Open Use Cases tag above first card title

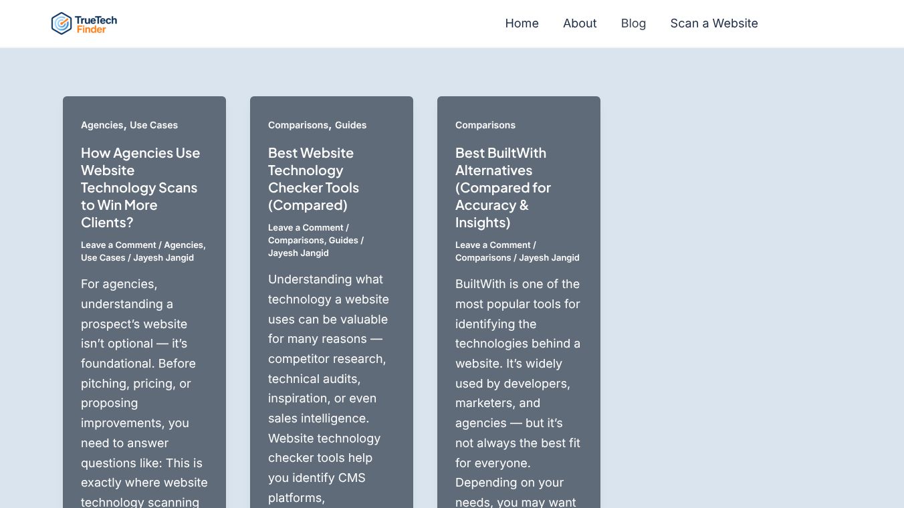[x=154, y=125]
